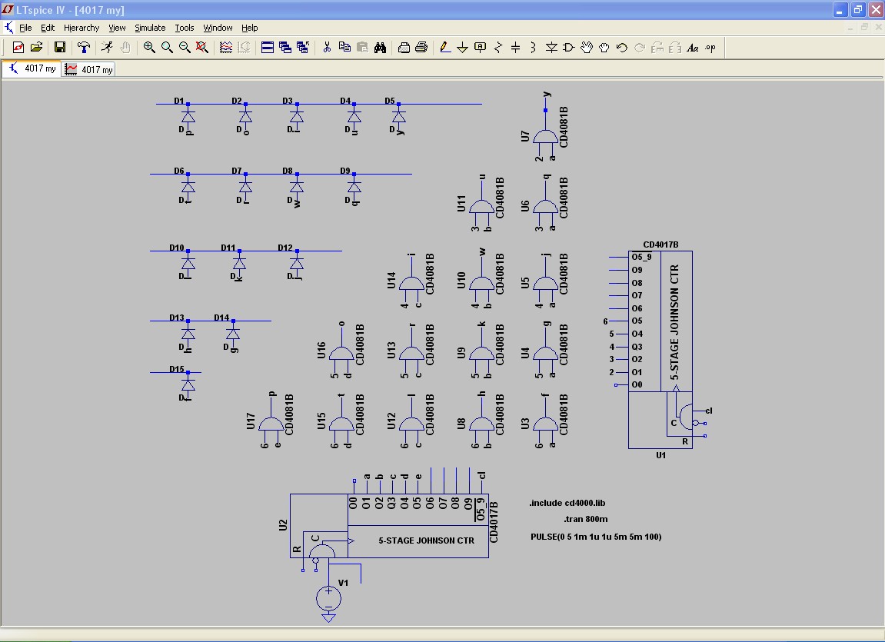Viewport: 885px width, 642px height.
Task: Click the 'U1' label below the counter
Action: [660, 455]
